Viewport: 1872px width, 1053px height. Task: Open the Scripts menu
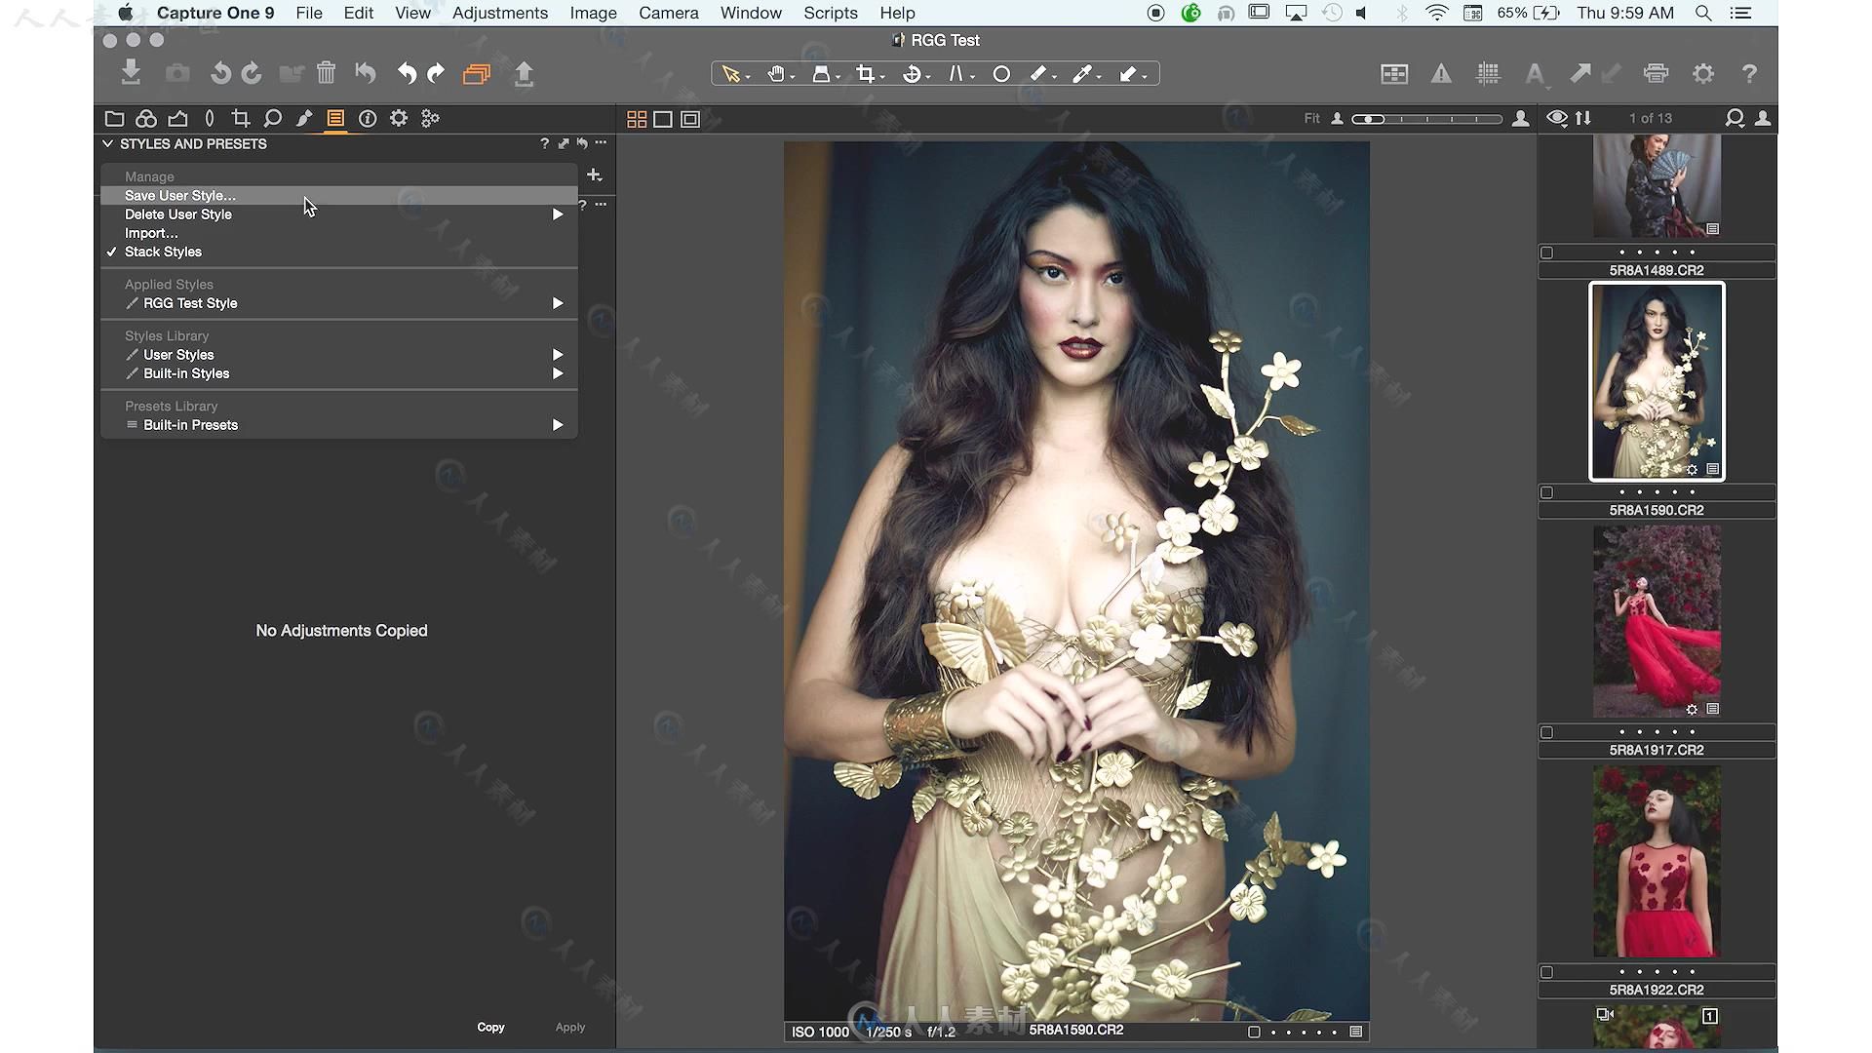tap(831, 13)
